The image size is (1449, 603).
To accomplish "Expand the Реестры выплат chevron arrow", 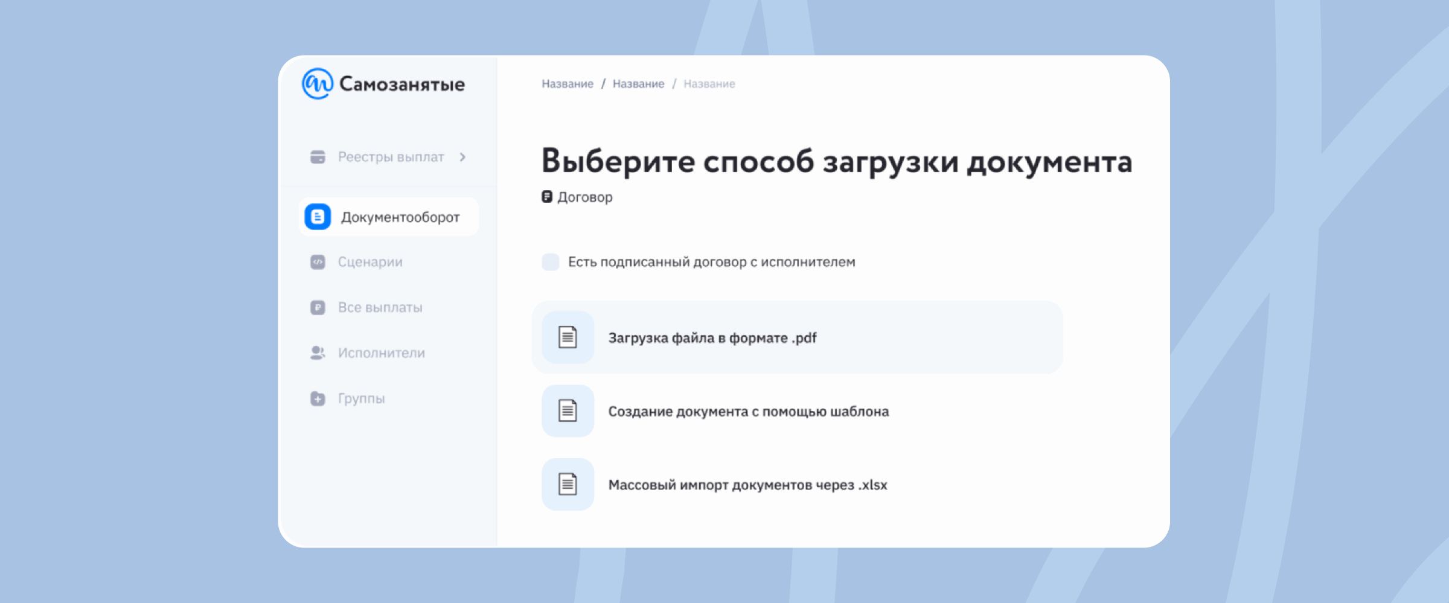I will click(463, 157).
